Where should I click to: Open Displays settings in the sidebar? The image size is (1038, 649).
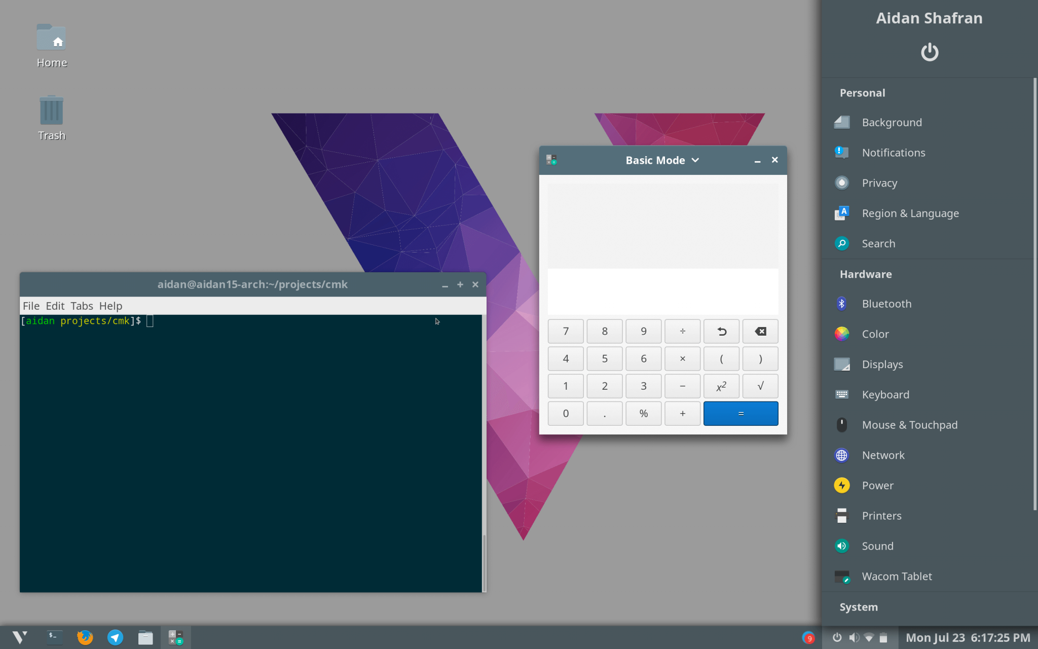point(882,364)
